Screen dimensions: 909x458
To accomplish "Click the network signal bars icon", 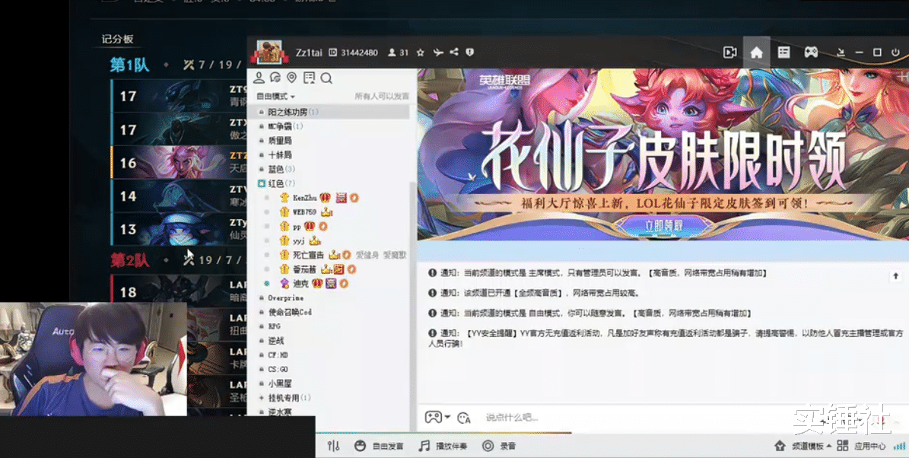I will point(900,446).
